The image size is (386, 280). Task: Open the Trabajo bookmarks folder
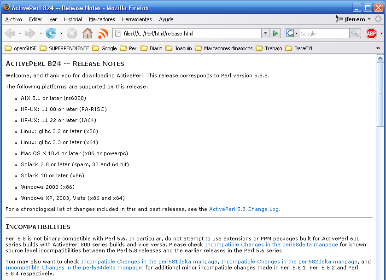269,48
